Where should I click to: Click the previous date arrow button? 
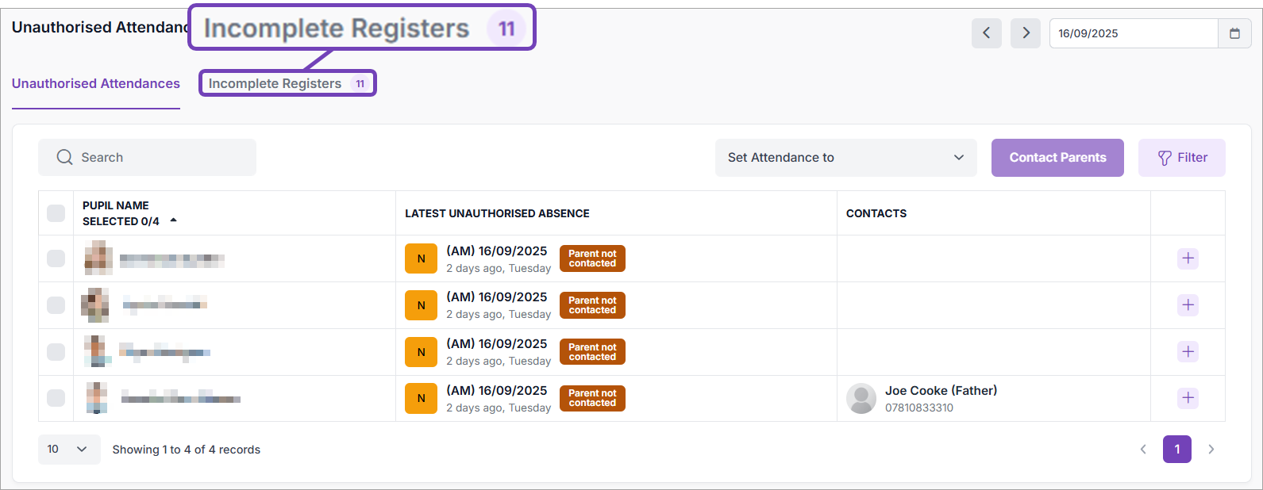point(986,33)
